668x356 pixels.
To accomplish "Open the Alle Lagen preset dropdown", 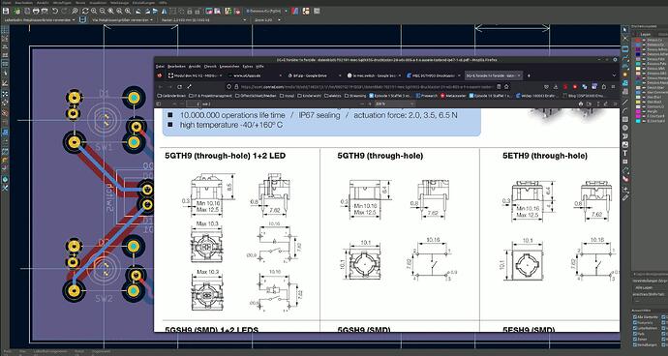I will tap(650, 287).
